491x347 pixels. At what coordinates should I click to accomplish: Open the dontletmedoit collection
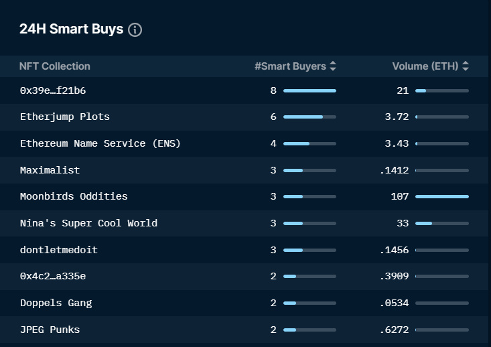click(x=58, y=250)
